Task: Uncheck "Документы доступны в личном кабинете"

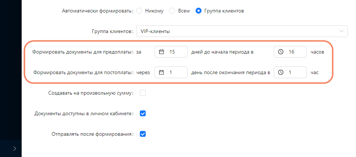Action: pos(142,113)
